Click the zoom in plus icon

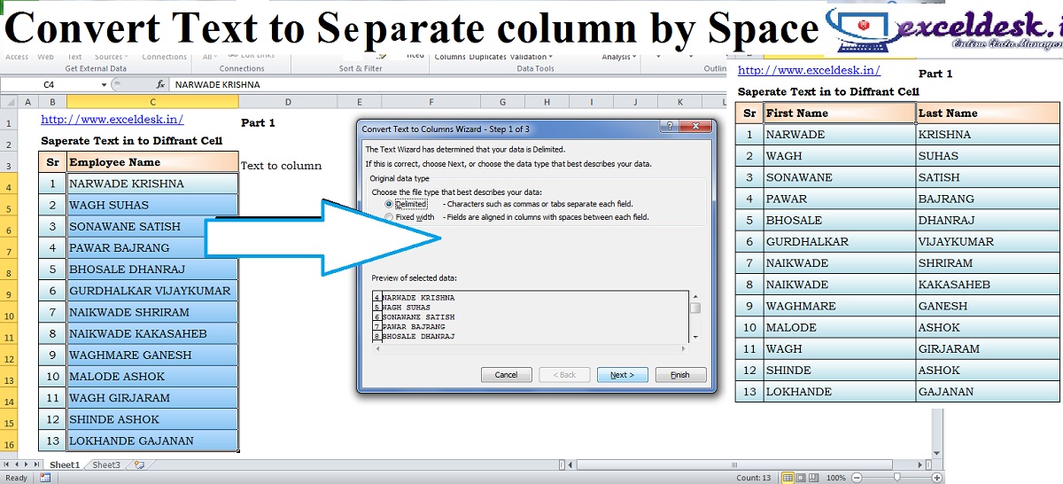pyautogui.click(x=936, y=478)
